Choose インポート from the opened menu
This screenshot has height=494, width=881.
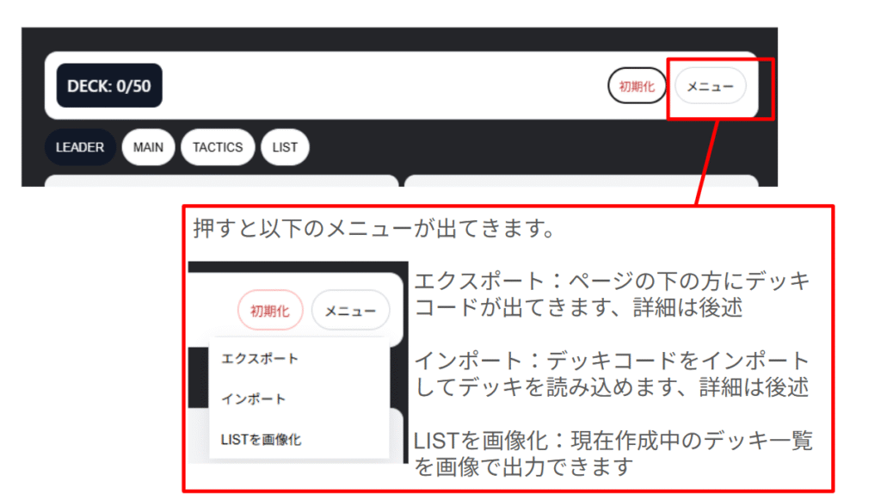pos(299,399)
